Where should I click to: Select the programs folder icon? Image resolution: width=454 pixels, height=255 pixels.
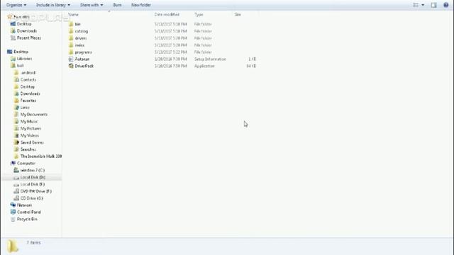(71, 52)
